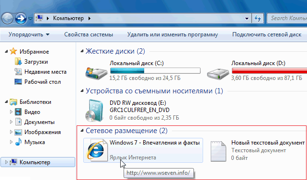The image size is (307, 180).
Task: Click D: drive red capacity bar
Action: click(269, 71)
